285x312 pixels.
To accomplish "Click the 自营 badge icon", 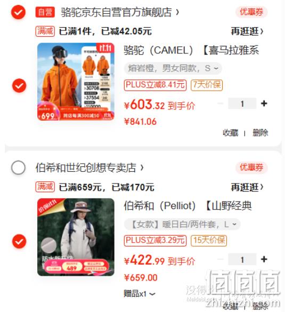I will coord(45,12).
